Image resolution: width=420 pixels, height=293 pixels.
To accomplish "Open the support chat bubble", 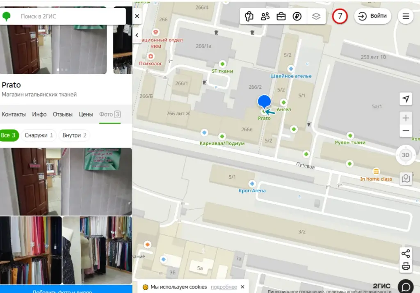I will [406, 286].
